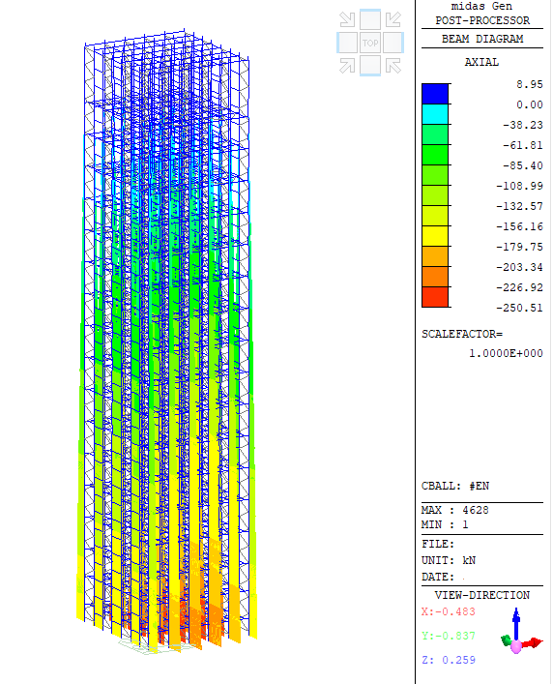The height and width of the screenshot is (684, 553).
Task: Click the view cube square right of TOP
Action: 393,43
